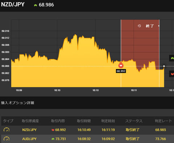This screenshot has width=174, height=143.
Task: Click the small arrow right of 終了
Action: pos(159,26)
